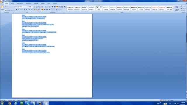The image size is (187, 105).
Task: Toggle Show/Hide paragraph marks
Action: 65,7
